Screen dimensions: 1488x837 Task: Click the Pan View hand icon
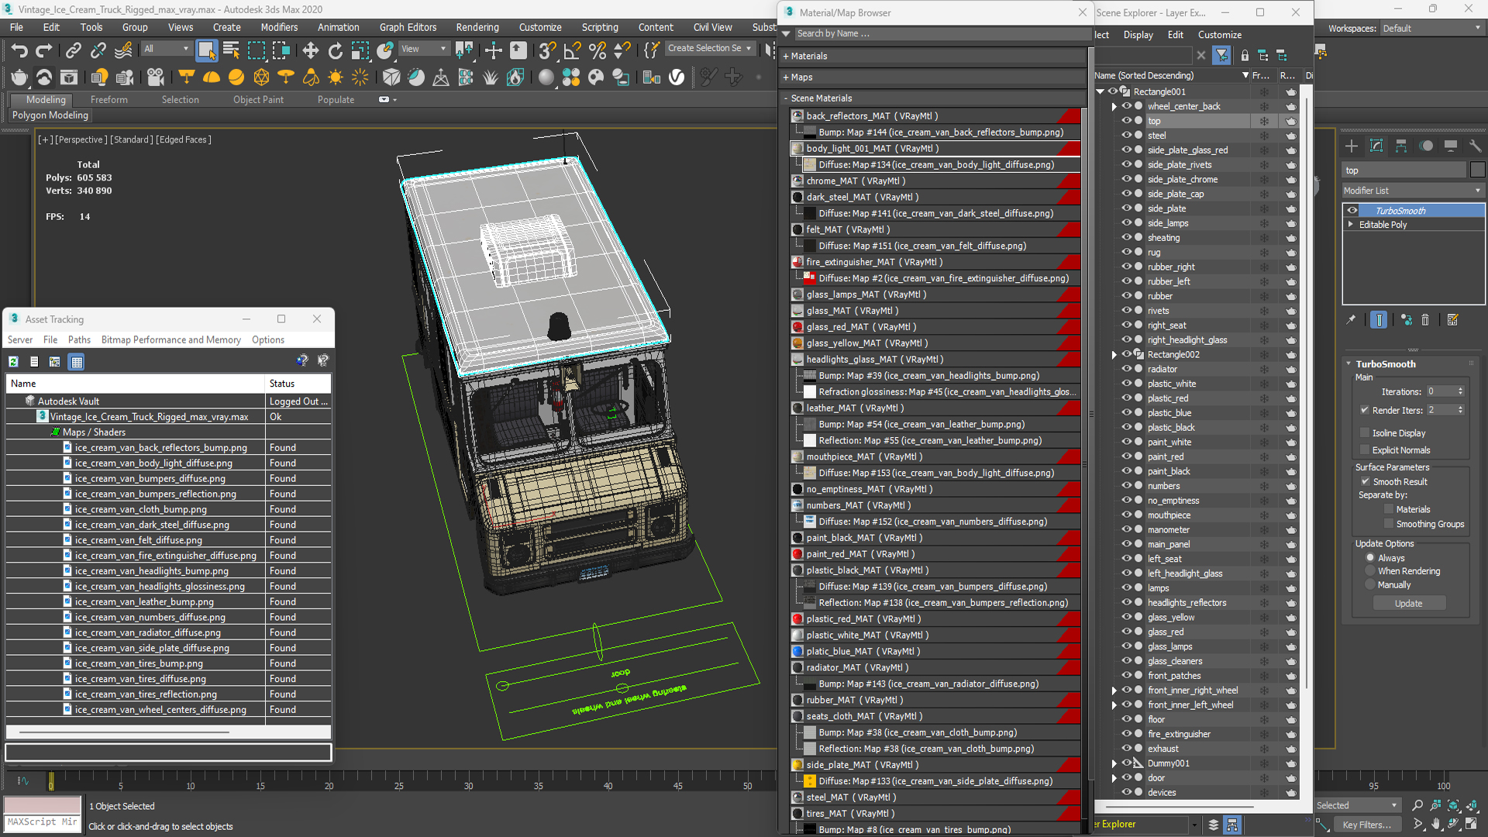(x=1436, y=825)
